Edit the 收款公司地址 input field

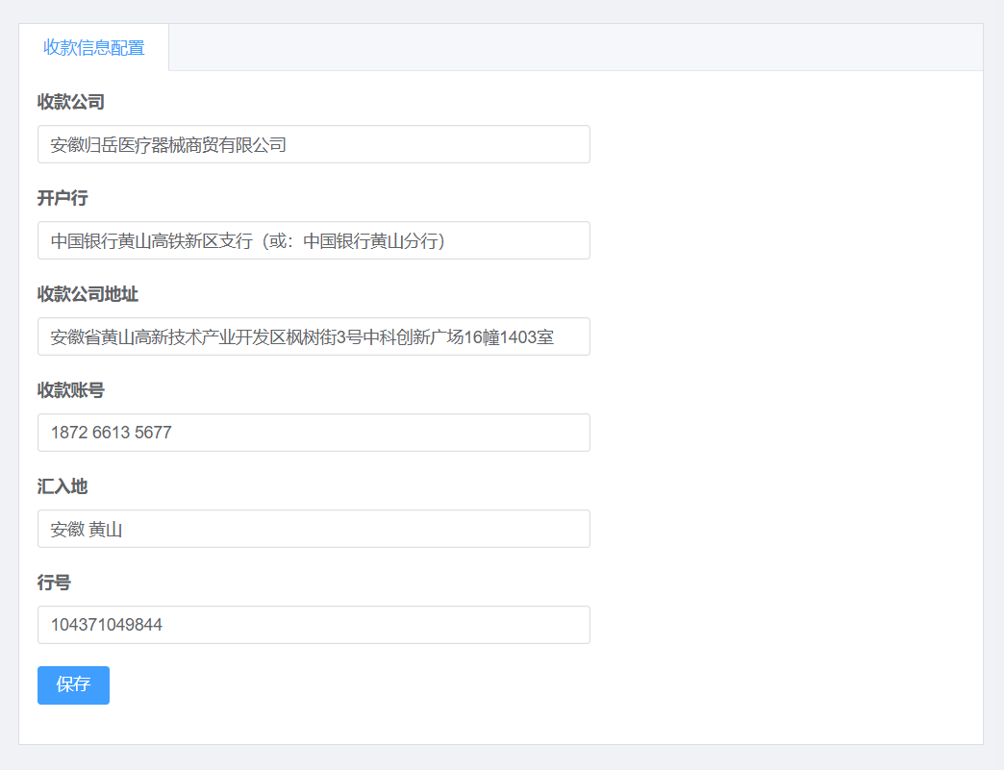coord(314,336)
